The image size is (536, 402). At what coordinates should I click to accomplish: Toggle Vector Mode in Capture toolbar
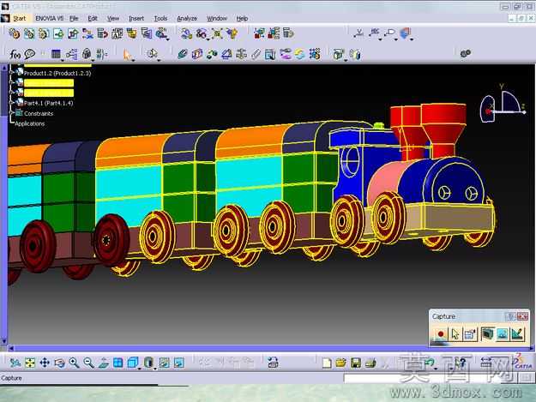517,334
